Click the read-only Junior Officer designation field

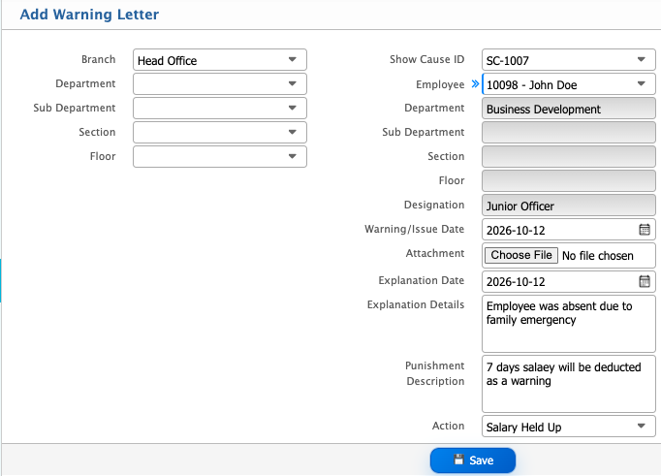click(568, 206)
